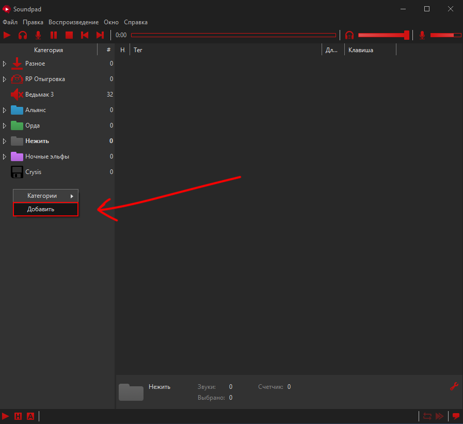Click the speech bubble icon in status bar

(456, 416)
